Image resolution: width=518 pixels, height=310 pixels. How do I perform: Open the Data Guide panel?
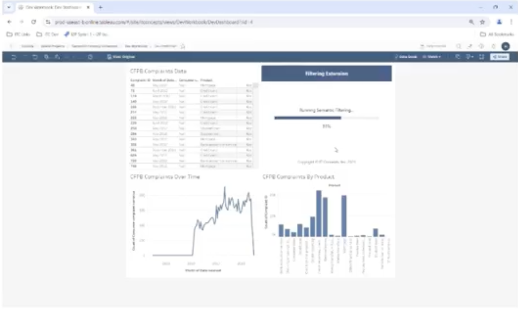(x=406, y=57)
